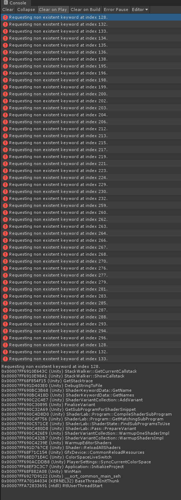
Task: Click the Console tab icon
Action: pyautogui.click(x=5, y=3)
